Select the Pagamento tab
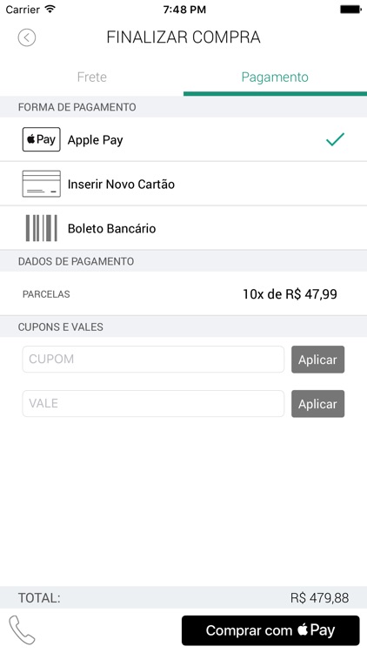The height and width of the screenshot is (653, 367). click(x=275, y=77)
